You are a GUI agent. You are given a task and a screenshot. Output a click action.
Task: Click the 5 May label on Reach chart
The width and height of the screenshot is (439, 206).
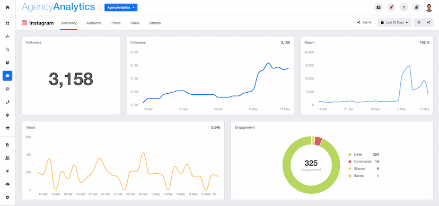point(402,109)
